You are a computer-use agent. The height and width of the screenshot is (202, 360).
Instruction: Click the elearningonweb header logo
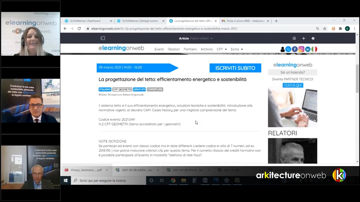pos(121,48)
